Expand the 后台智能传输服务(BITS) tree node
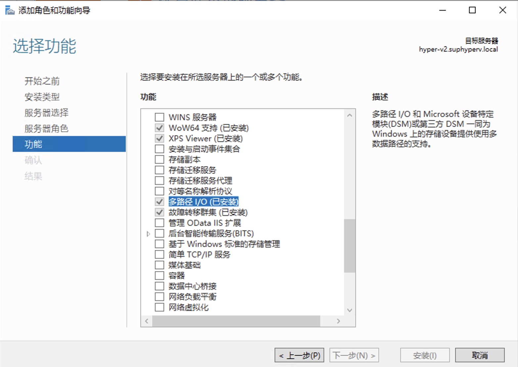 pyautogui.click(x=148, y=234)
